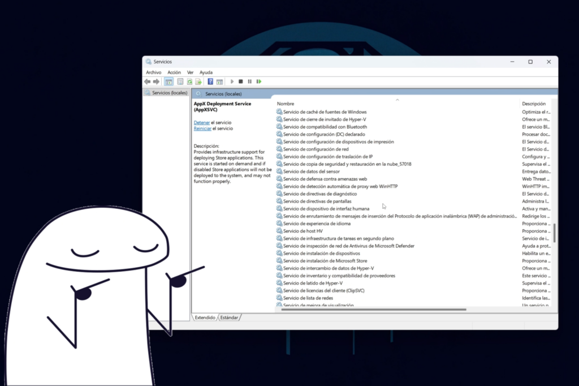Open the Ayuda menu
Screen dimensions: 579x386
[206, 72]
